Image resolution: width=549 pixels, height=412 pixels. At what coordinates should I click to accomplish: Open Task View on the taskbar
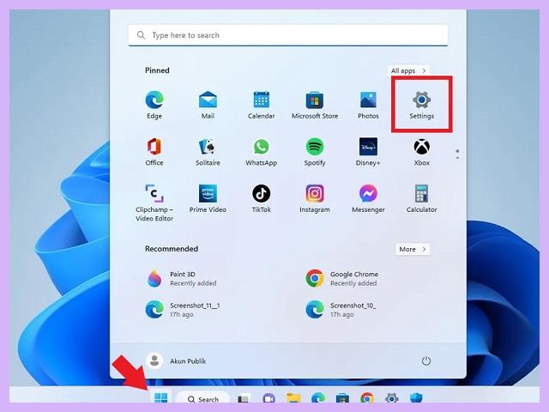tap(244, 398)
